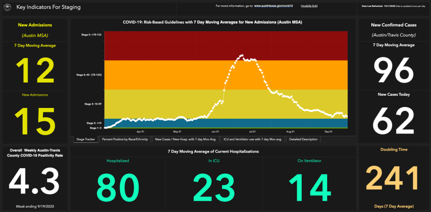The image size is (431, 212).
Task: Click the New Admissions value 15
Action: click(35, 120)
